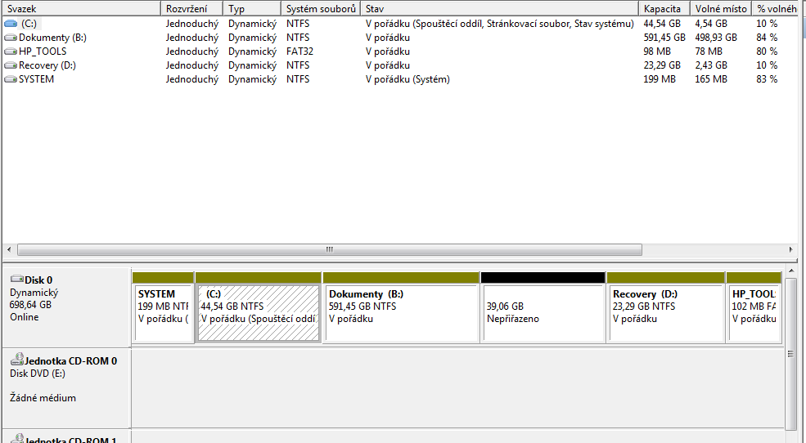This screenshot has width=806, height=443.
Task: Click the Jednotka CD-ROM 0 label panel
Action: pyautogui.click(x=67, y=388)
